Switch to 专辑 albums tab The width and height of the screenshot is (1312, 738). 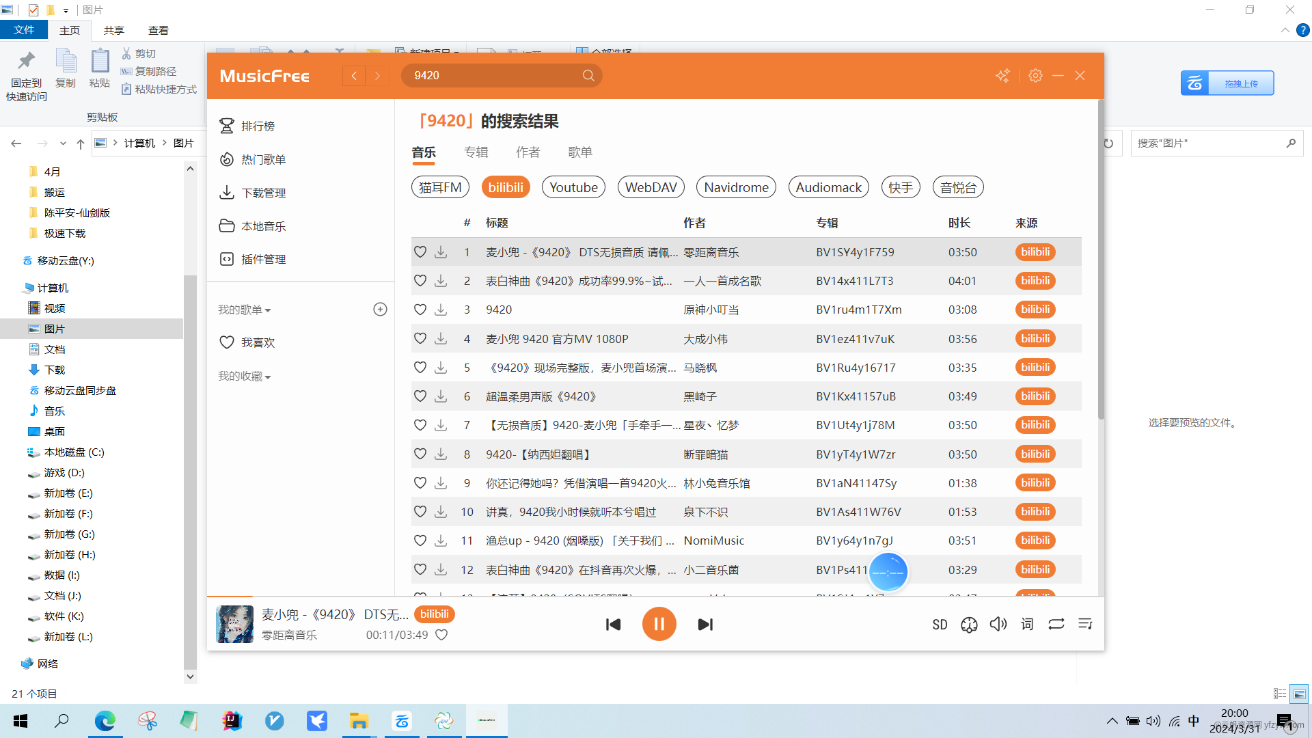(476, 152)
